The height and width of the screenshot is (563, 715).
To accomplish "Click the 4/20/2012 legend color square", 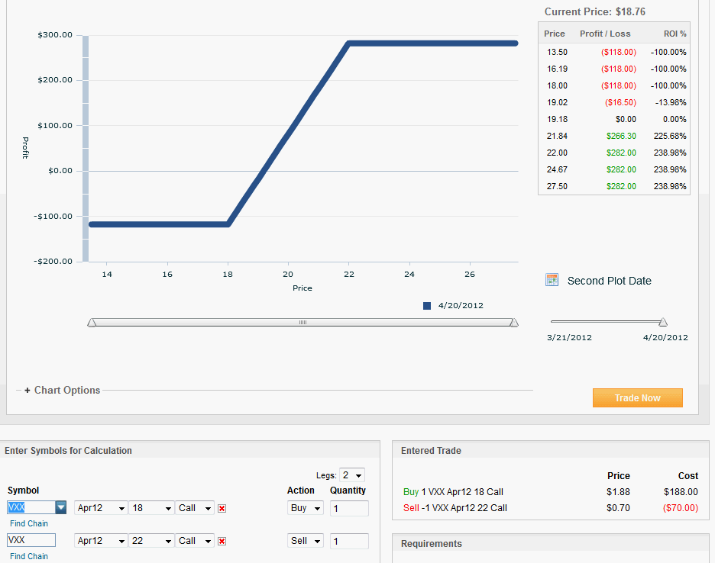I will (x=427, y=306).
